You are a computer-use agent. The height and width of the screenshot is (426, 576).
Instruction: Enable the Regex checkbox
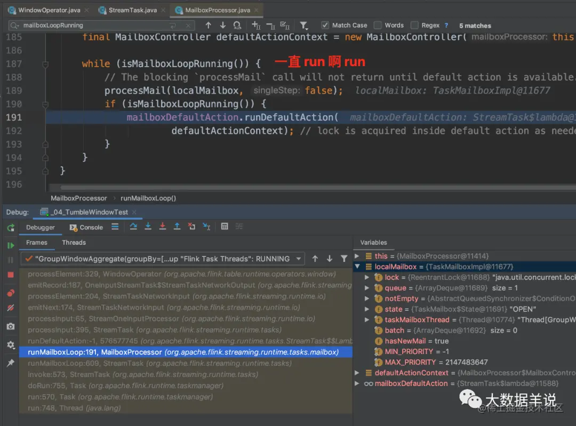click(x=414, y=25)
